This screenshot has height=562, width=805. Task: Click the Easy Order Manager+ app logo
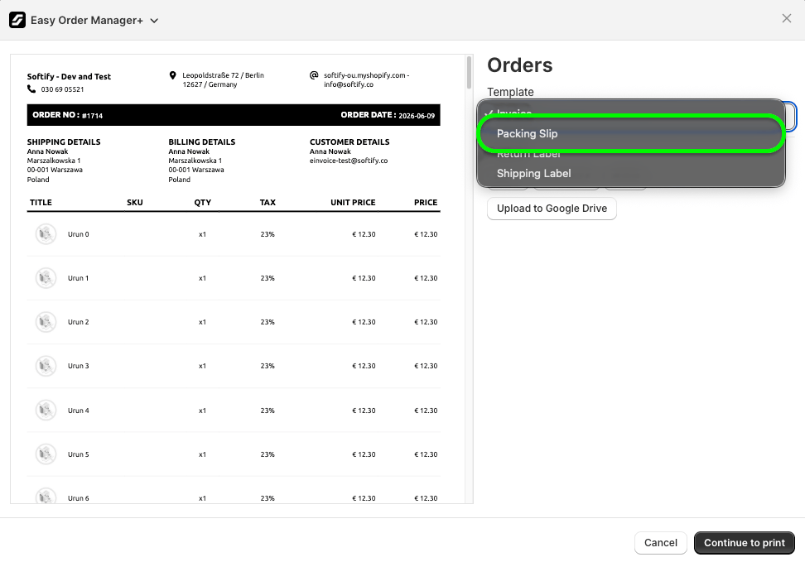pos(17,20)
